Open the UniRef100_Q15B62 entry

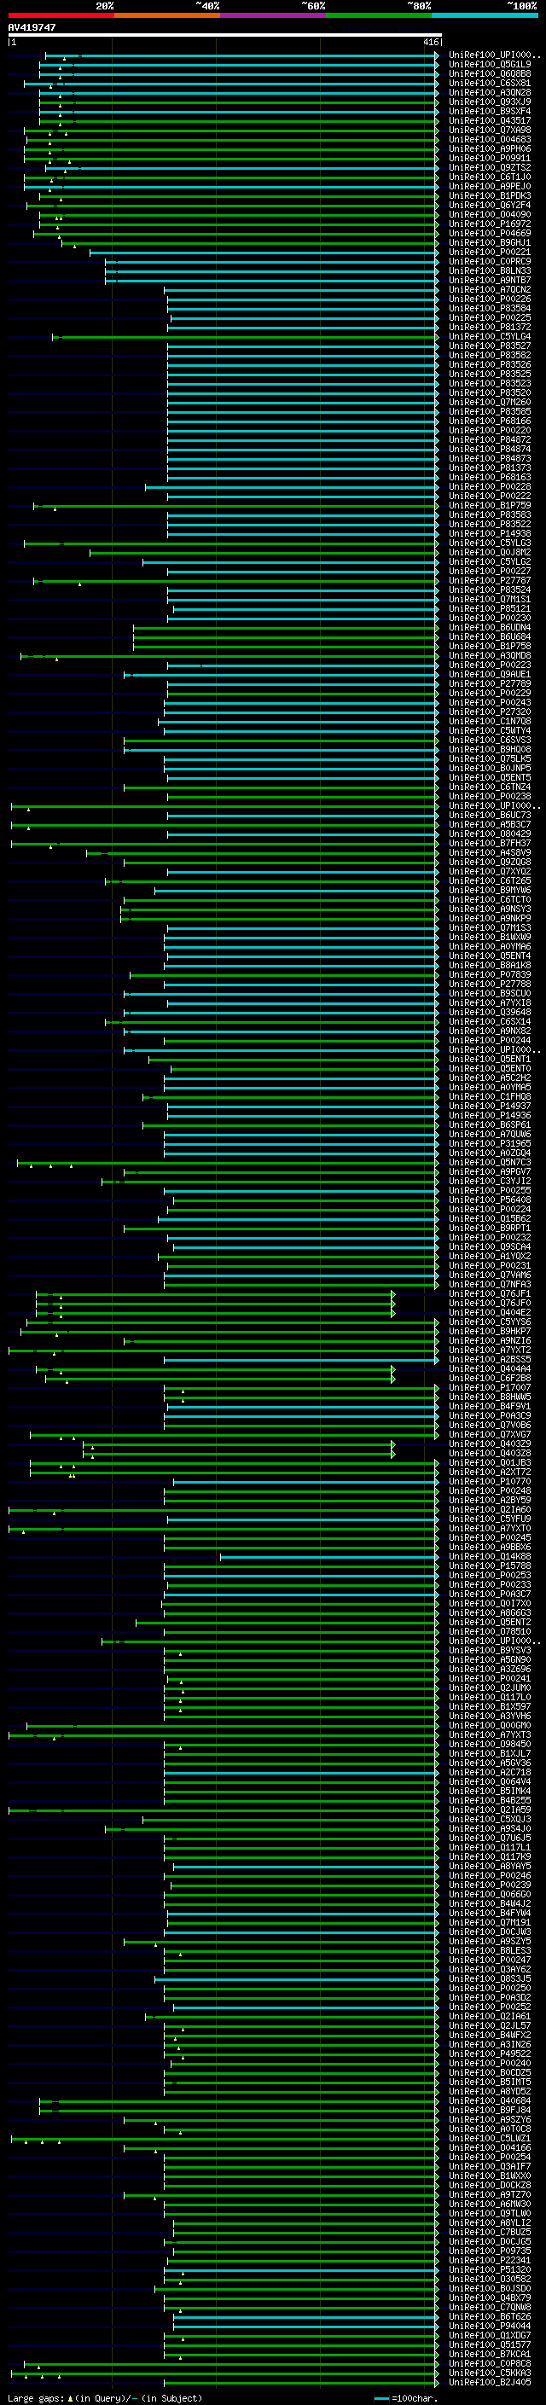pos(490,1218)
